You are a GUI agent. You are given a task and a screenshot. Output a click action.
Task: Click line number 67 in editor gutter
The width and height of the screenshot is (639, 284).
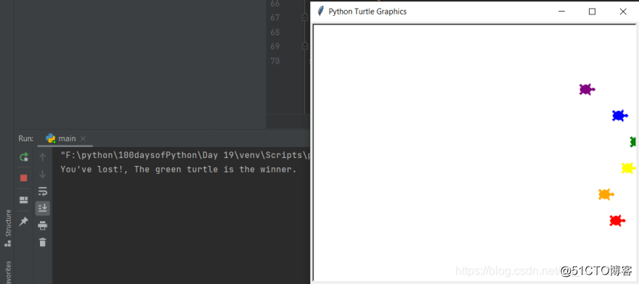pyautogui.click(x=275, y=17)
